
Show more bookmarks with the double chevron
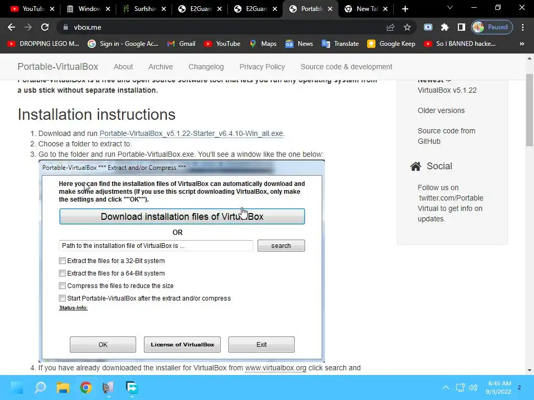click(x=521, y=44)
